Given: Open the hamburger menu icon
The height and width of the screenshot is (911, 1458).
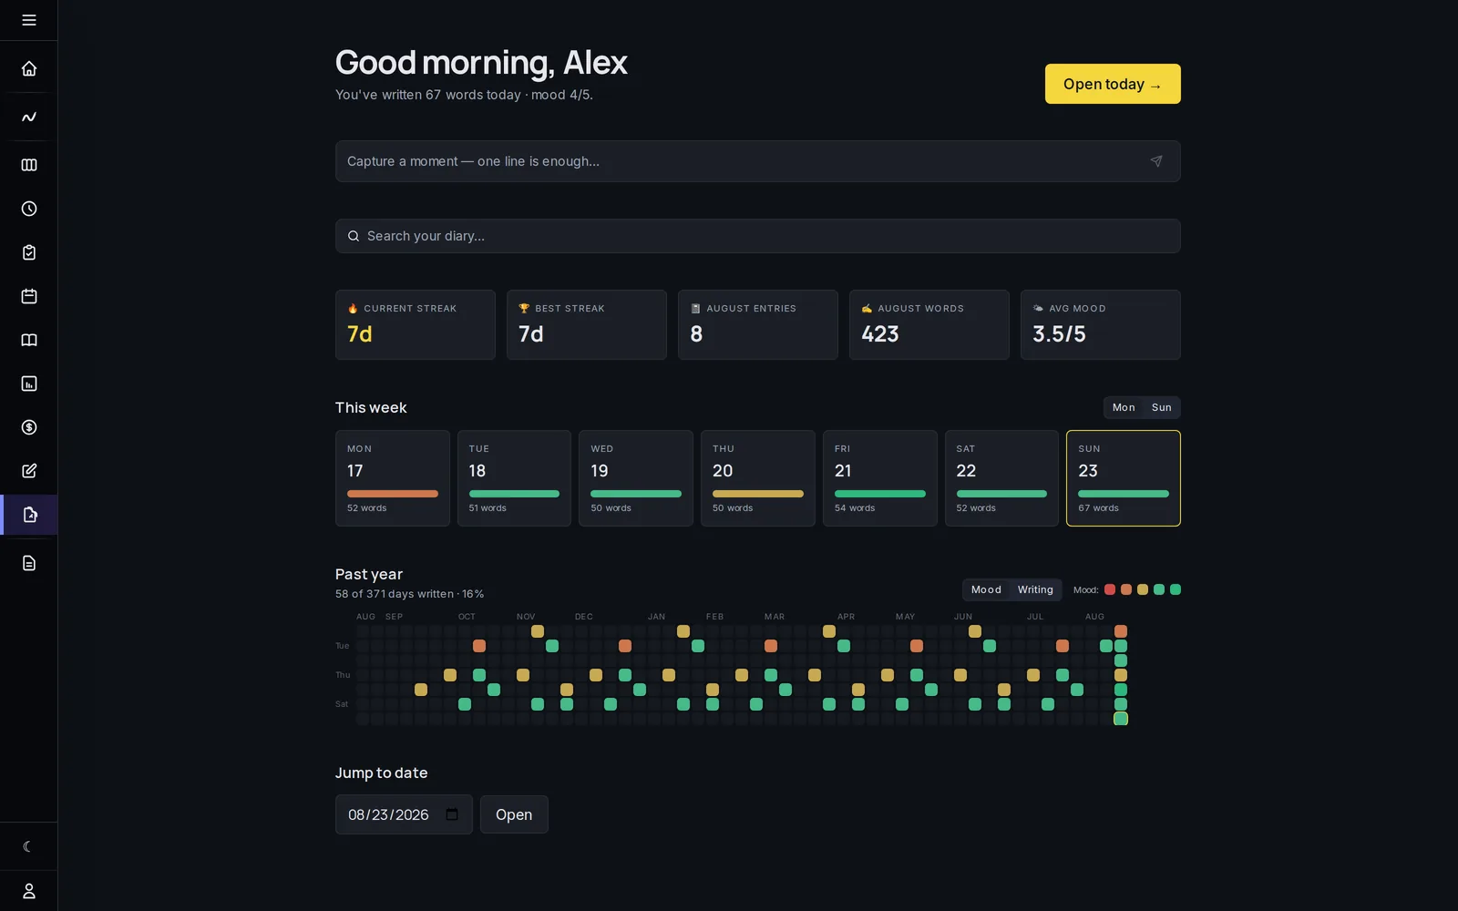Looking at the screenshot, I should coord(29,20).
